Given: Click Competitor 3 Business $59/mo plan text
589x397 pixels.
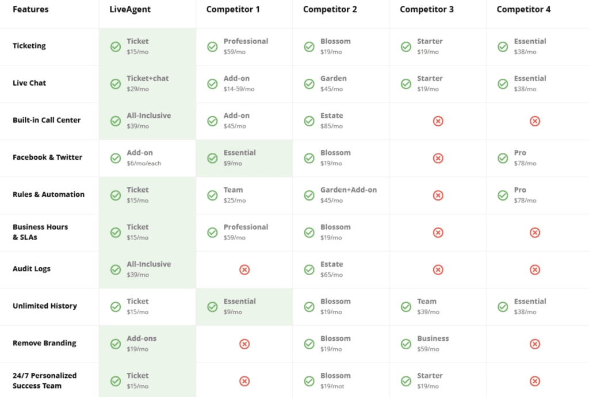Looking at the screenshot, I should coord(433,344).
